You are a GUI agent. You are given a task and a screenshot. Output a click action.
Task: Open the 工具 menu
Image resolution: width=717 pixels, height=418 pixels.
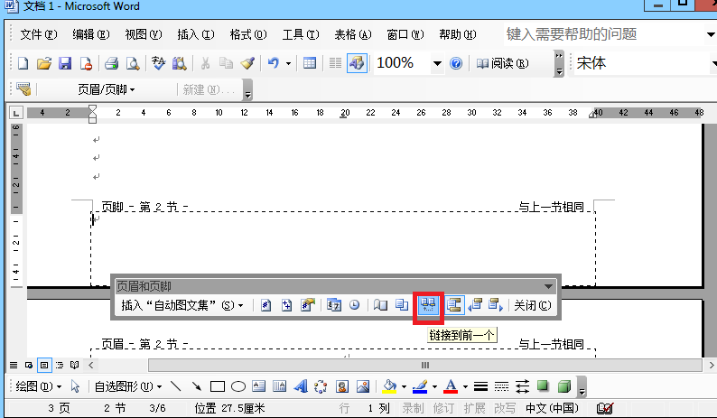tap(301, 34)
